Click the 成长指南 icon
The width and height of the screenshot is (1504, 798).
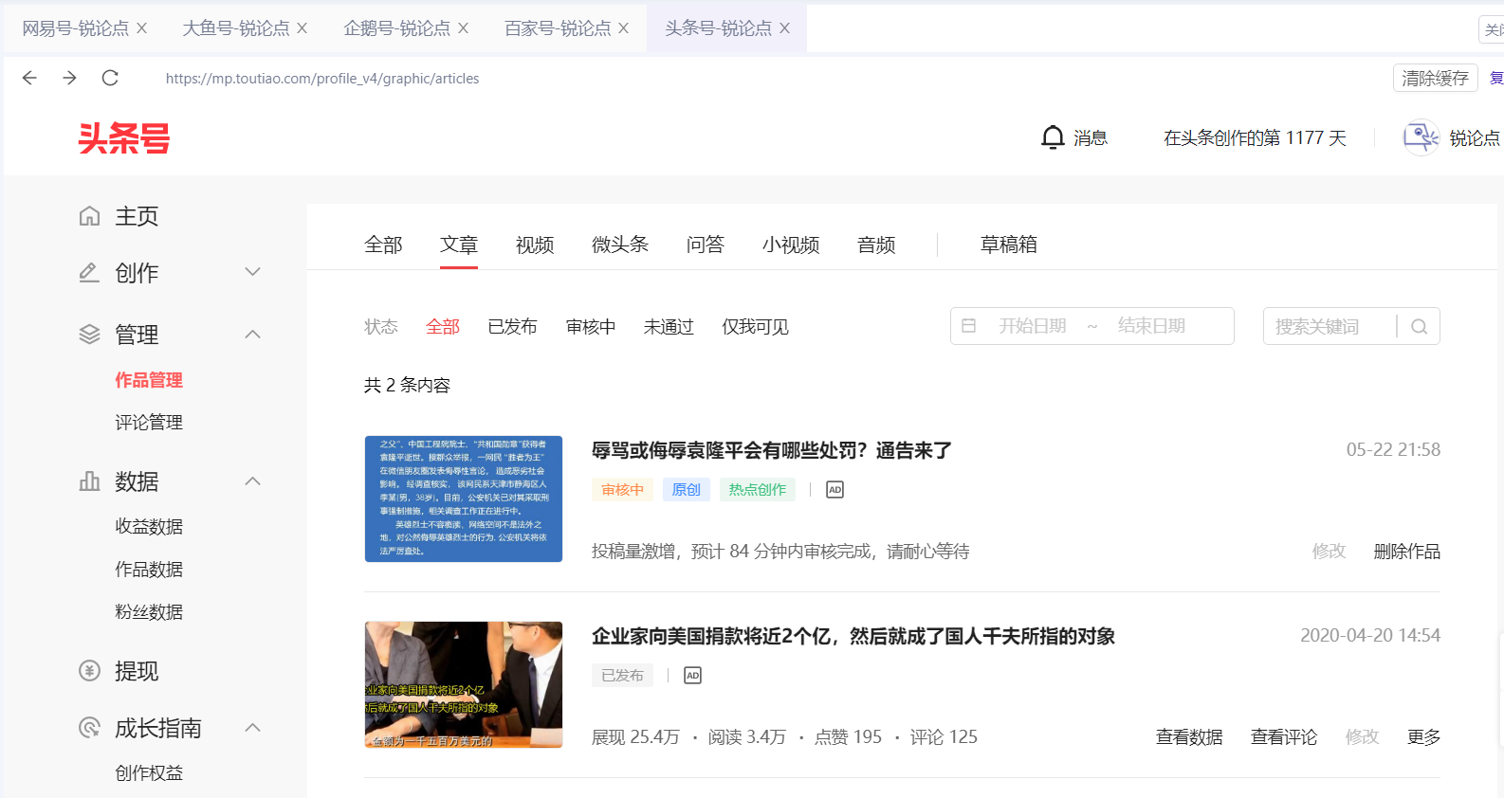pyautogui.click(x=89, y=728)
